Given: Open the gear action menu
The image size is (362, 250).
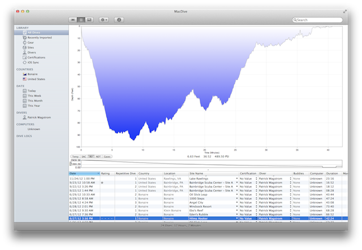Looking at the screenshot, I should pyautogui.click(x=104, y=20).
